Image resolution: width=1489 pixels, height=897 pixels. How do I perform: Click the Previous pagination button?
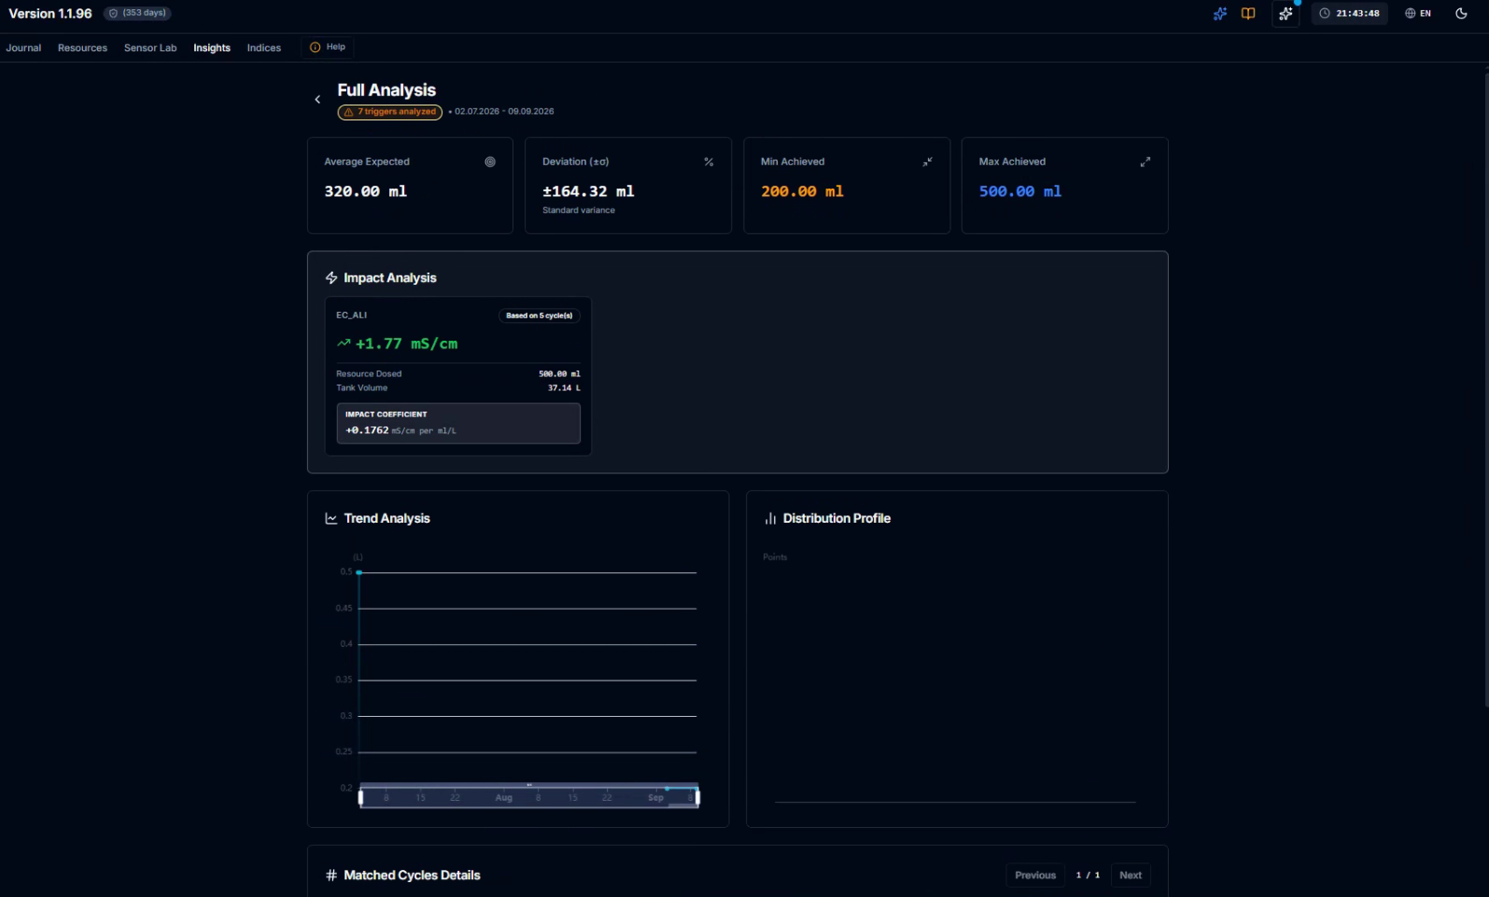pyautogui.click(x=1035, y=876)
